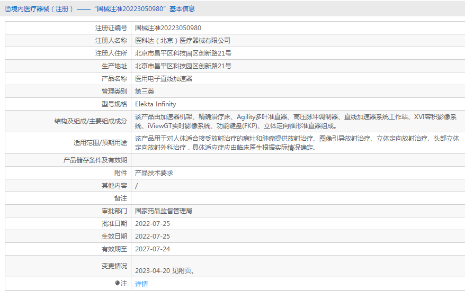Click the 附件 label
The height and width of the screenshot is (291, 465).
click(x=121, y=173)
